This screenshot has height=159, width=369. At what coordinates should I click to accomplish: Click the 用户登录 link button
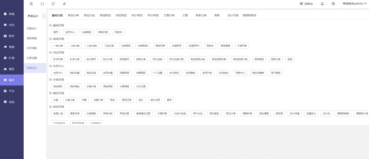276,73
